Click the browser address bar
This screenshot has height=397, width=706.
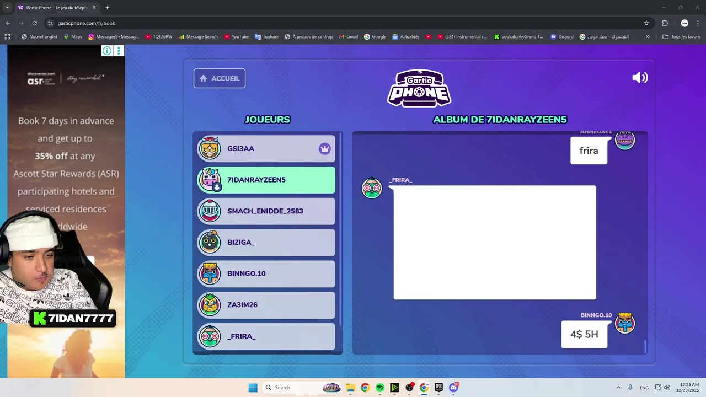pyautogui.click(x=342, y=23)
